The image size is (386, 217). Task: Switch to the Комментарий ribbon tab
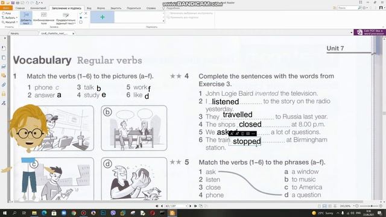[38, 8]
